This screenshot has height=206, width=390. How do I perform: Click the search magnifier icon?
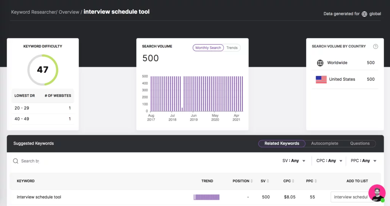pos(16,161)
